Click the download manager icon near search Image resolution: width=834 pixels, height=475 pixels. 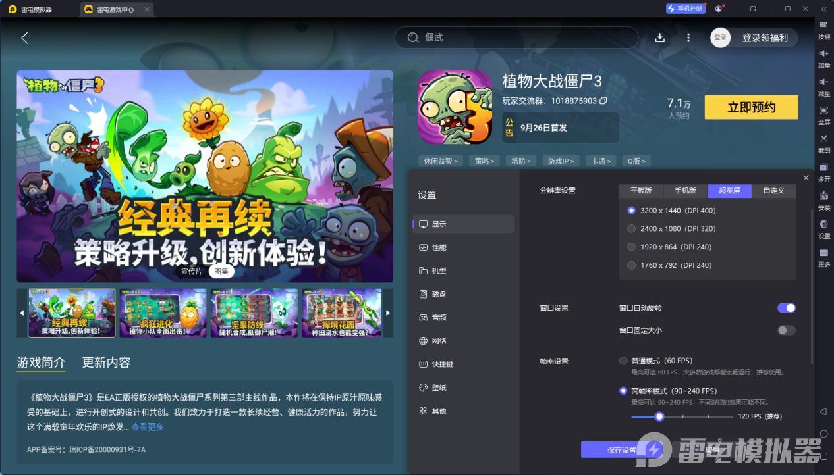pos(660,37)
